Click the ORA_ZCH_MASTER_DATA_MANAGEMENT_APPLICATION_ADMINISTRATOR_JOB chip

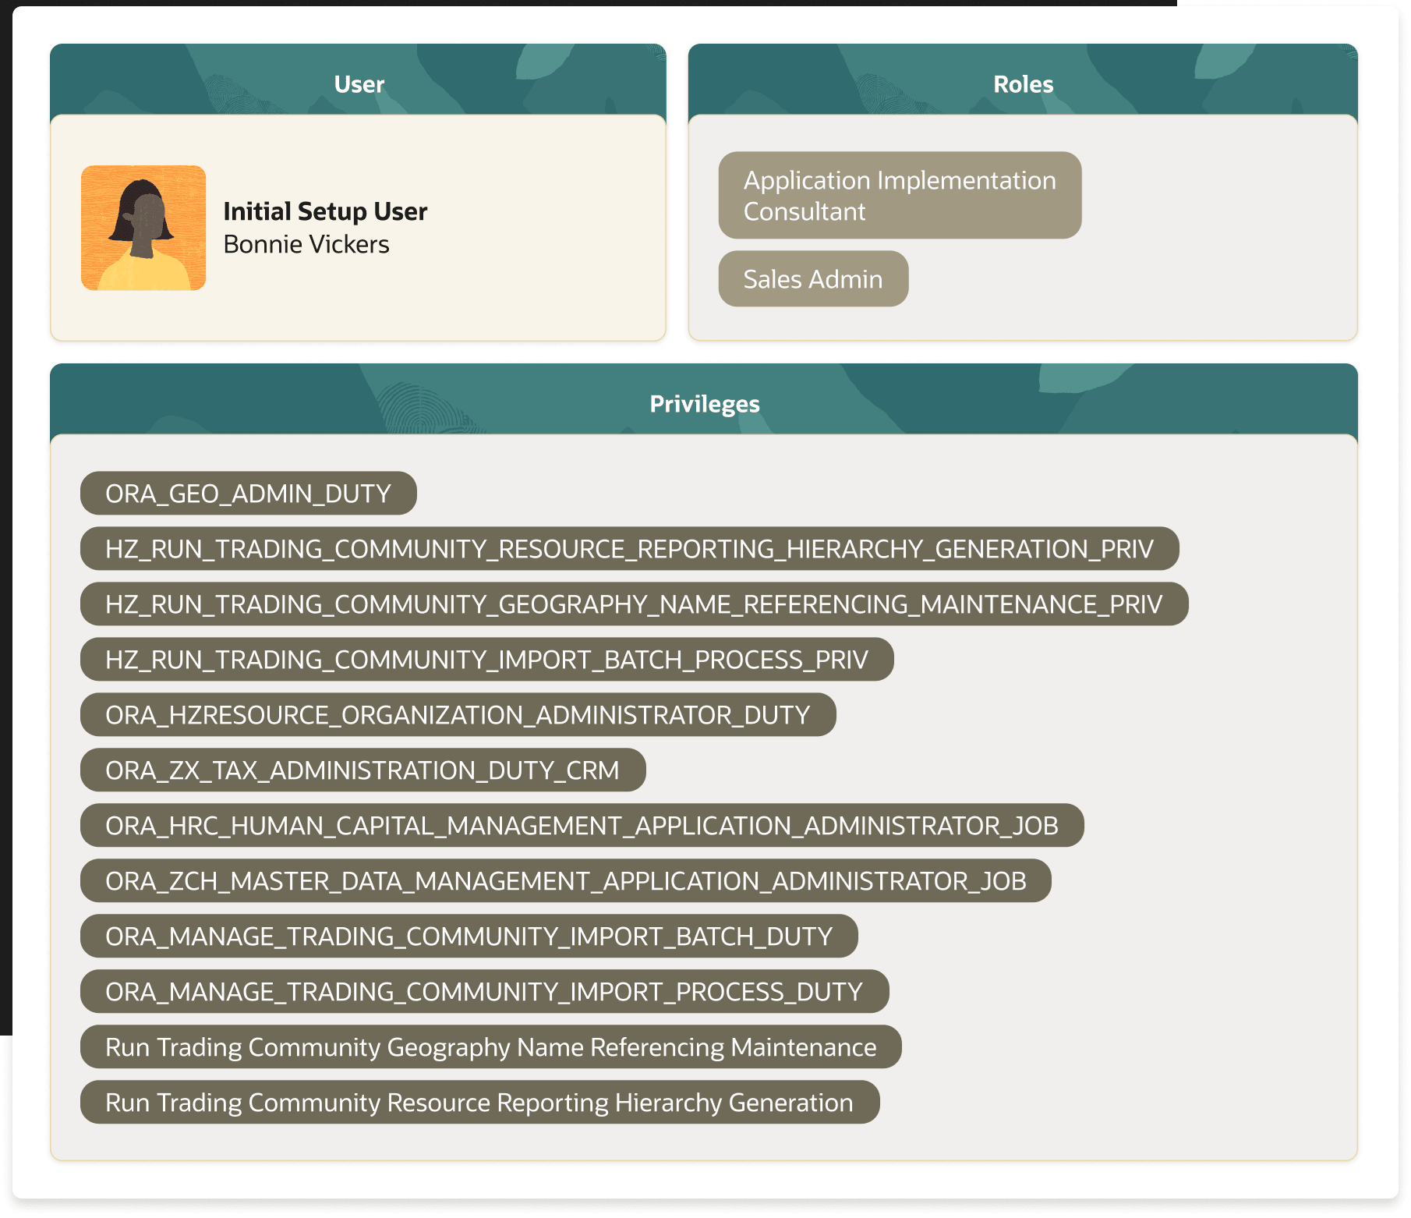click(x=565, y=881)
